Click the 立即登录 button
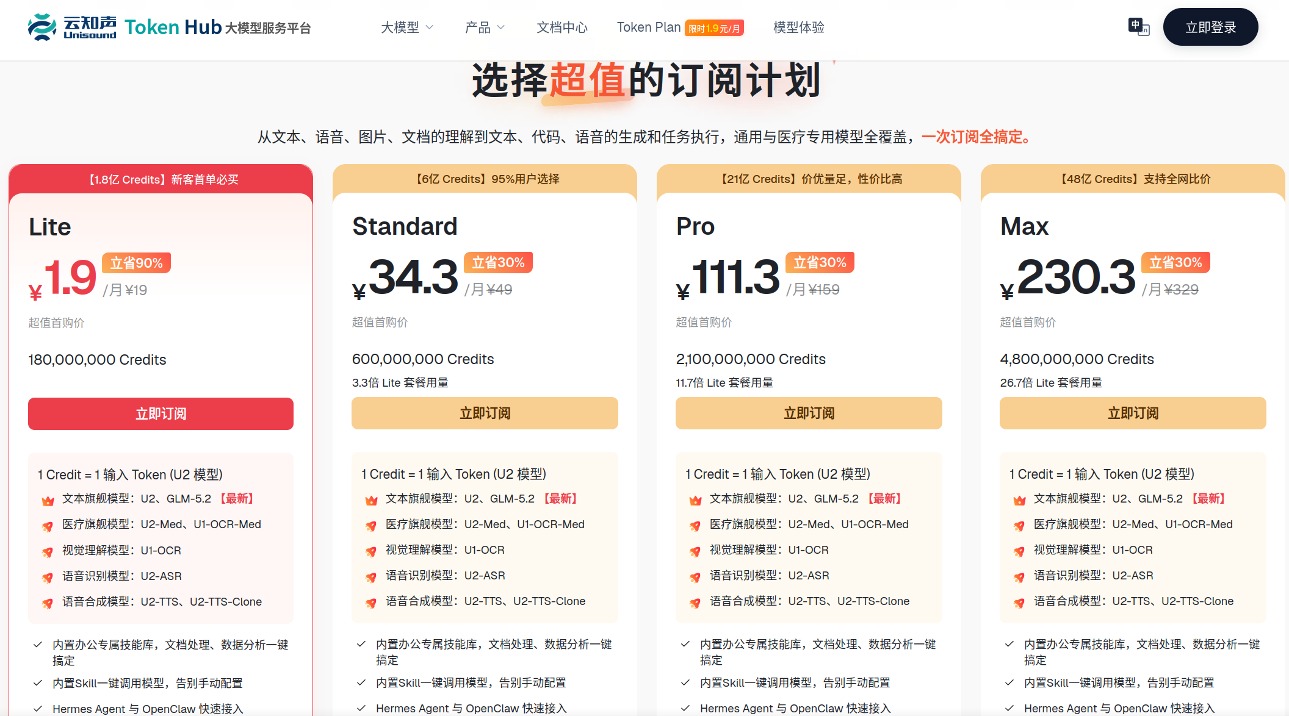Image resolution: width=1289 pixels, height=716 pixels. [x=1210, y=27]
